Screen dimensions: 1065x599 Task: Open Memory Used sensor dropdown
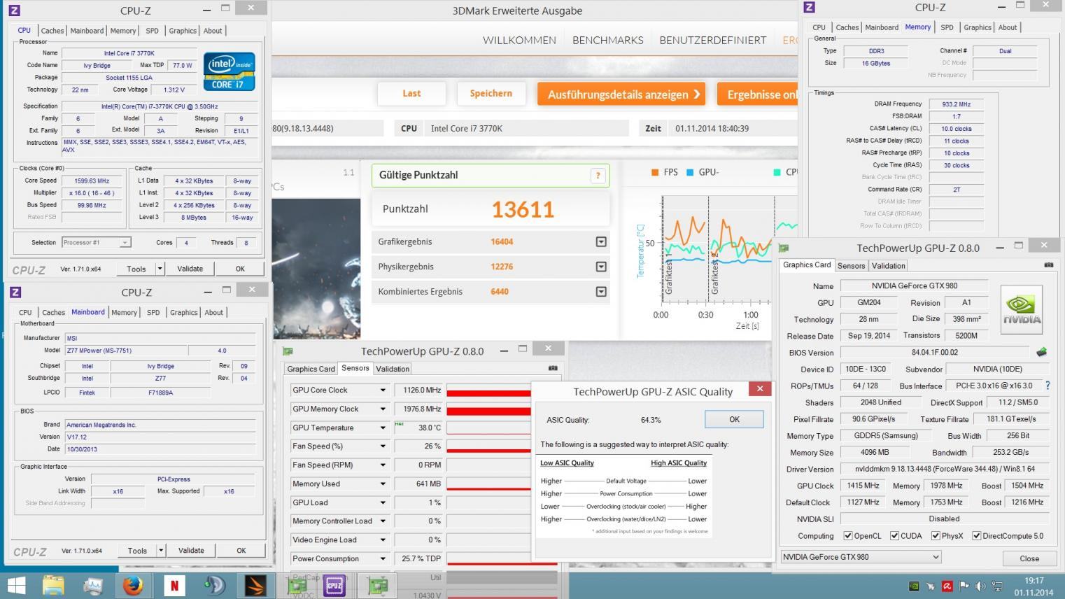(383, 484)
